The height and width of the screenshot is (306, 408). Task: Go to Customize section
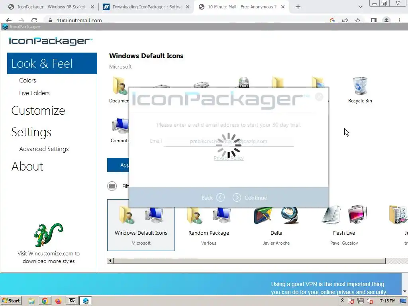pyautogui.click(x=38, y=111)
